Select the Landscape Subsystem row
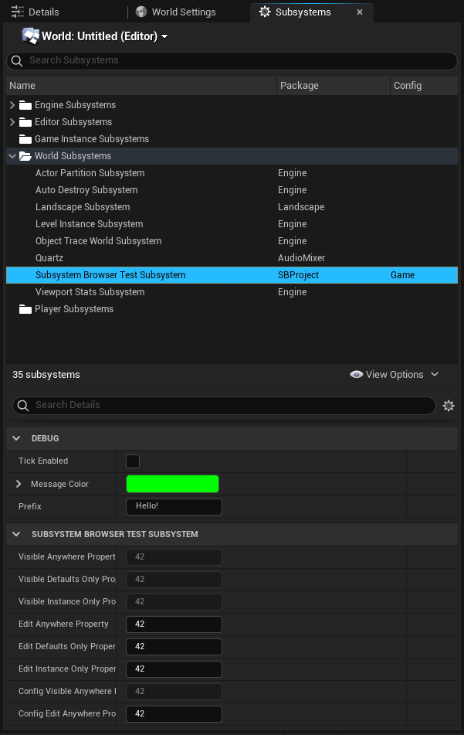 [x=83, y=207]
